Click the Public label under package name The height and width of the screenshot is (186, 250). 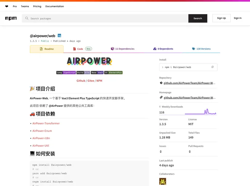point(45,41)
